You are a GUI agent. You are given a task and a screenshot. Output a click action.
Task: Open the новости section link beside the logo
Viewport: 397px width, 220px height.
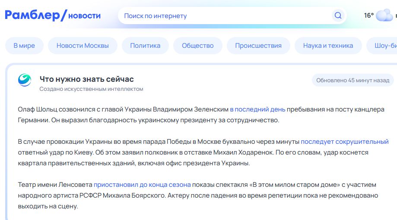(x=84, y=16)
